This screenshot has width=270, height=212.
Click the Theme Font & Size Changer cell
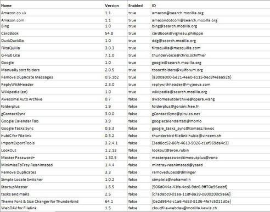pos(52,202)
